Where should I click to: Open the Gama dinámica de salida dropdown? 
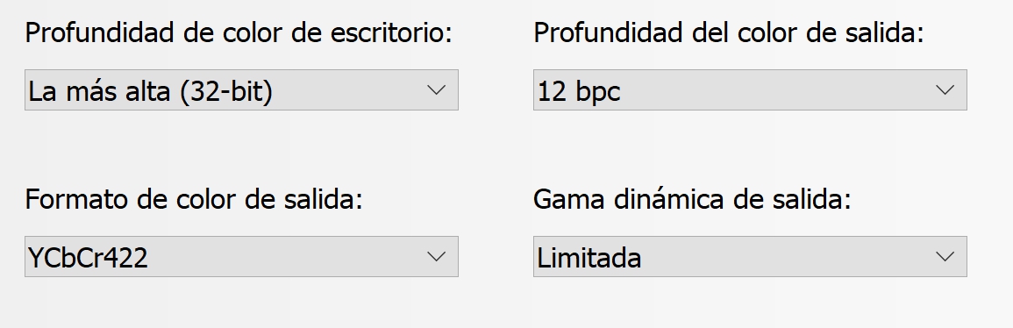(750, 256)
